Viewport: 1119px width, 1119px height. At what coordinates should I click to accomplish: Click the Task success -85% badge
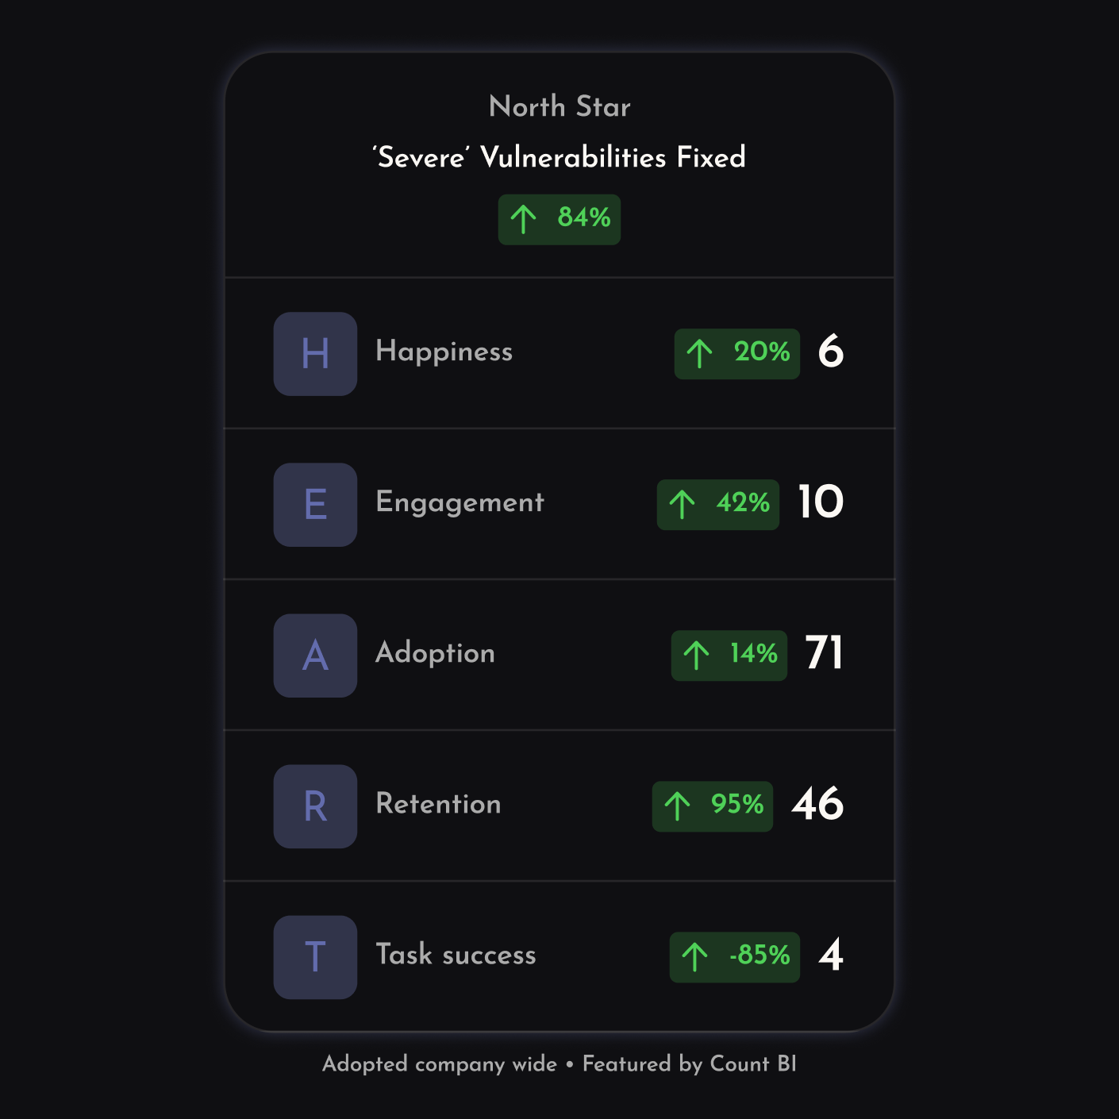734,956
